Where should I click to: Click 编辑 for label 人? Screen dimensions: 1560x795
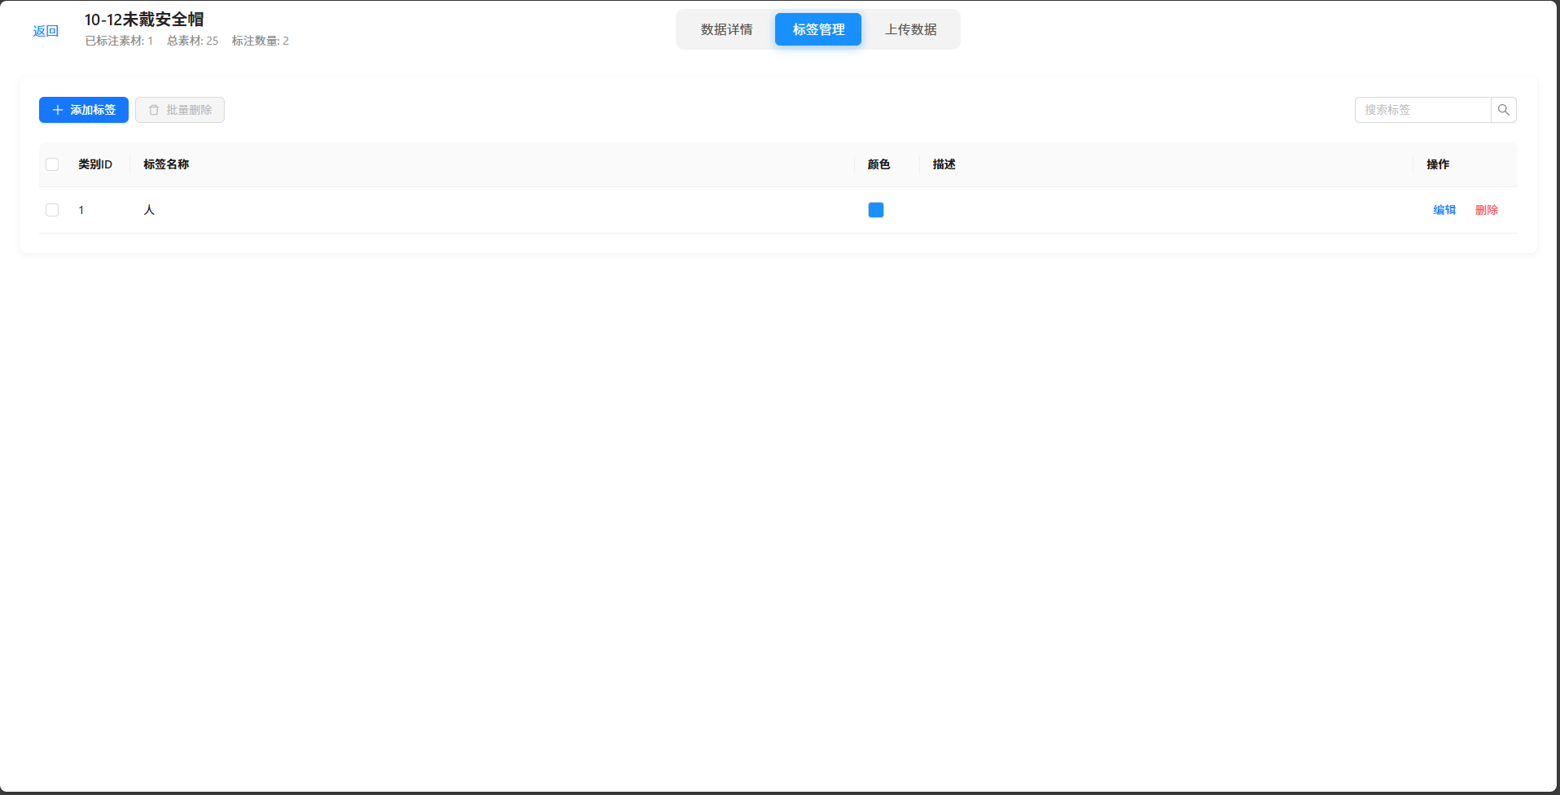pyautogui.click(x=1444, y=210)
